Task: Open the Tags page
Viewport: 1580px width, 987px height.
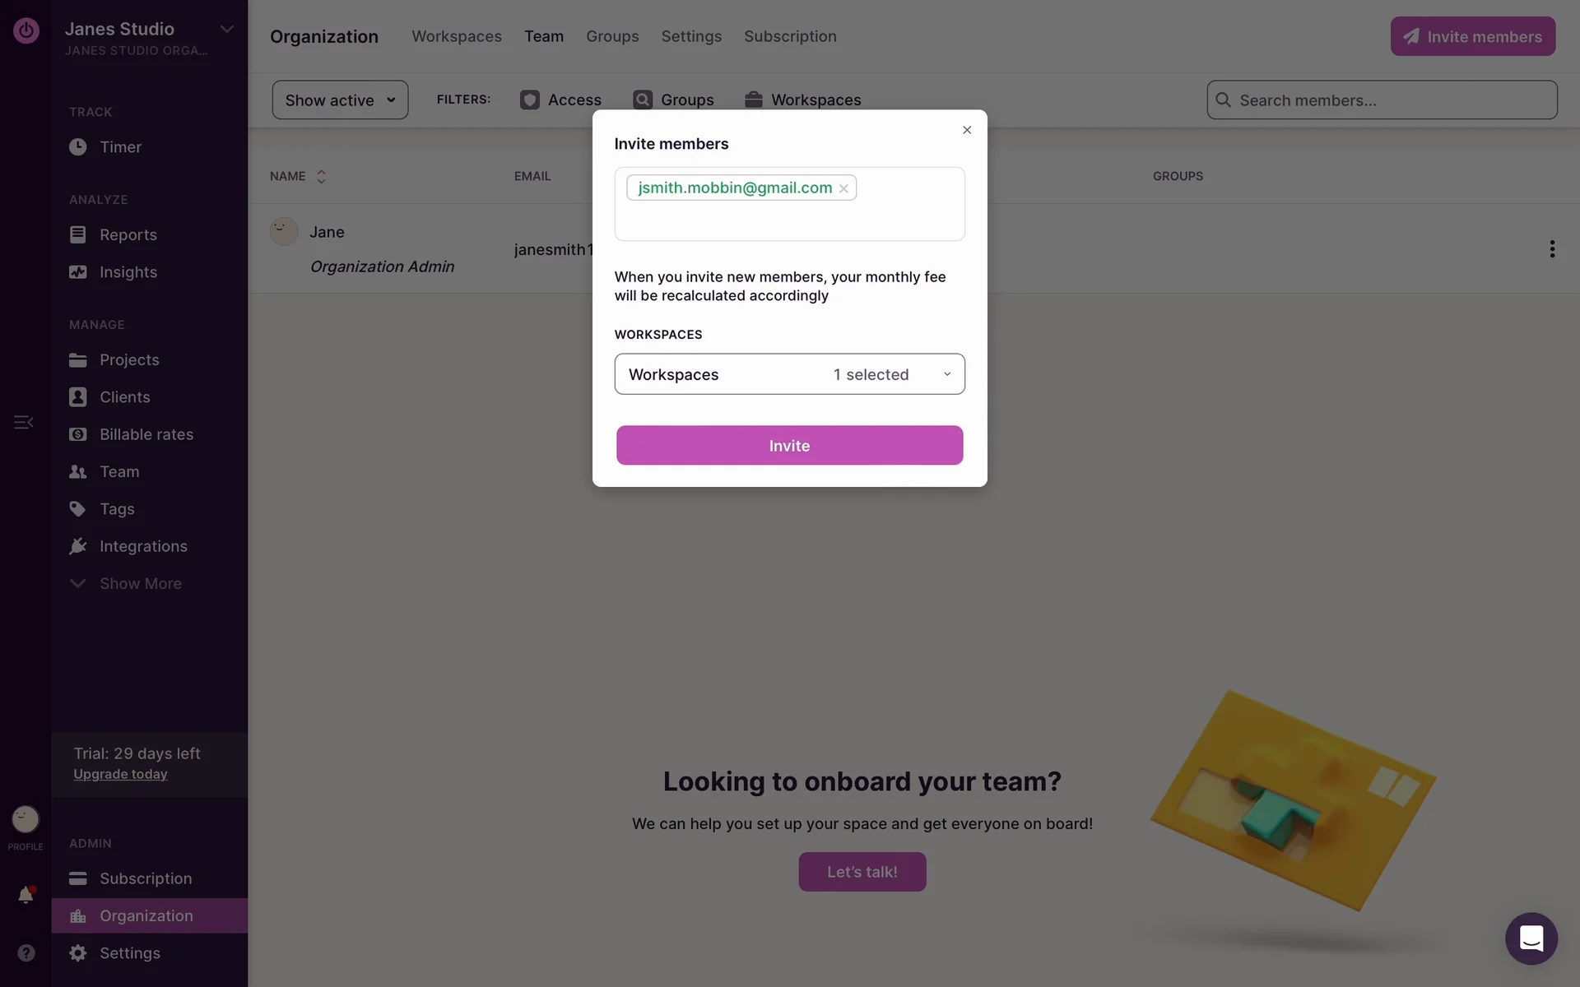Action: [117, 509]
